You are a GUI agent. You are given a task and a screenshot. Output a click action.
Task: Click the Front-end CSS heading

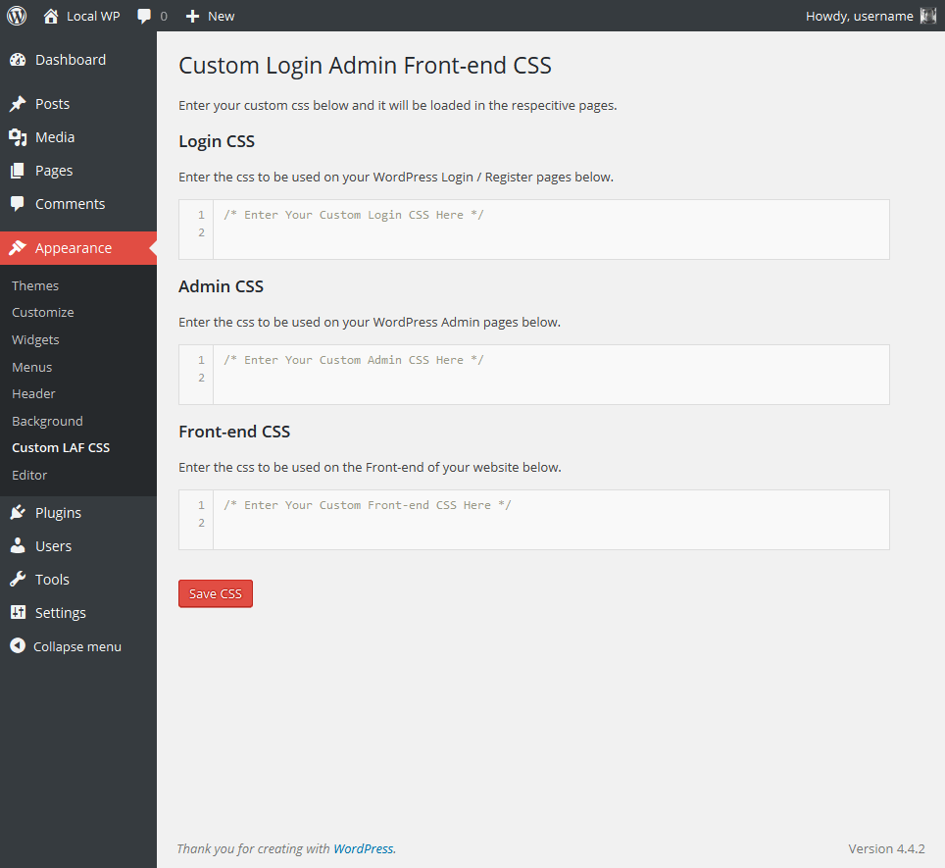coord(234,432)
